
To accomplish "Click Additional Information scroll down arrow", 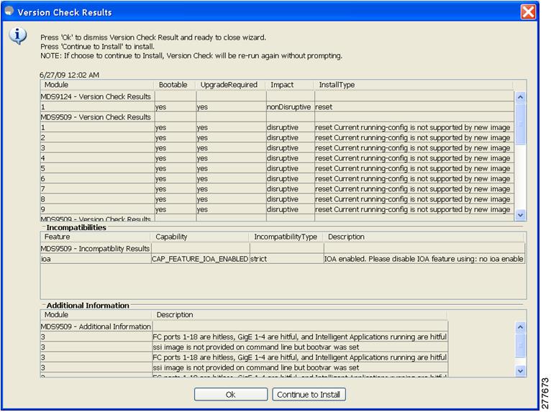I will (x=520, y=370).
